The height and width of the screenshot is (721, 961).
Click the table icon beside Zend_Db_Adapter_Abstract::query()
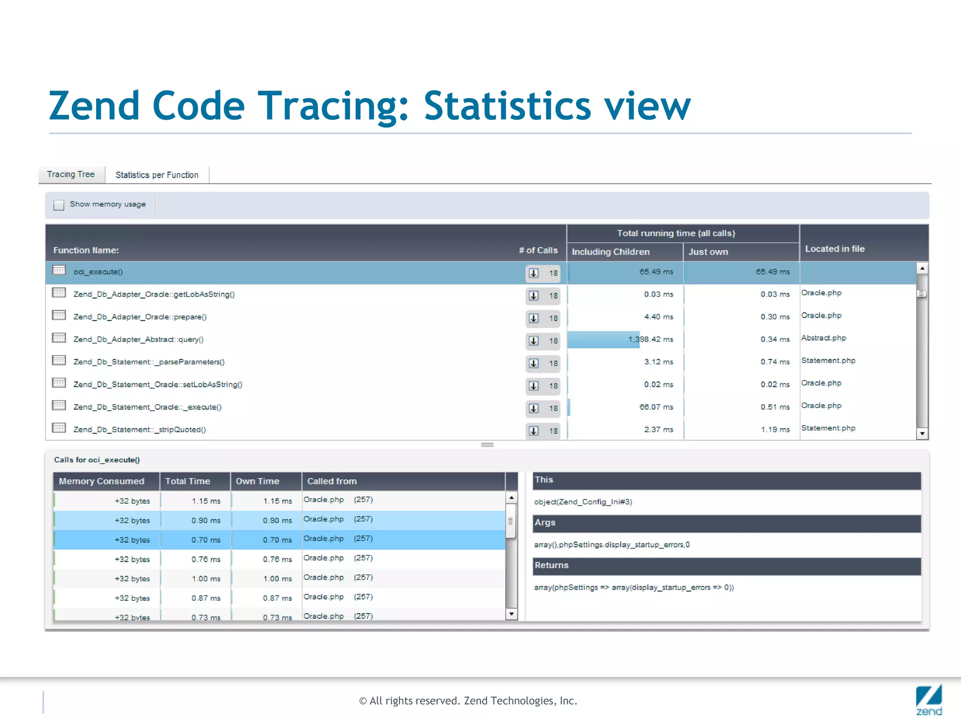click(59, 338)
